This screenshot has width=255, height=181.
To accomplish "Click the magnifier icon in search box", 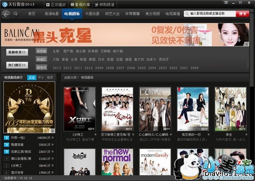I will point(187,14).
